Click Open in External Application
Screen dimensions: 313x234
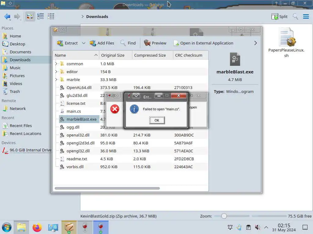click(x=203, y=43)
